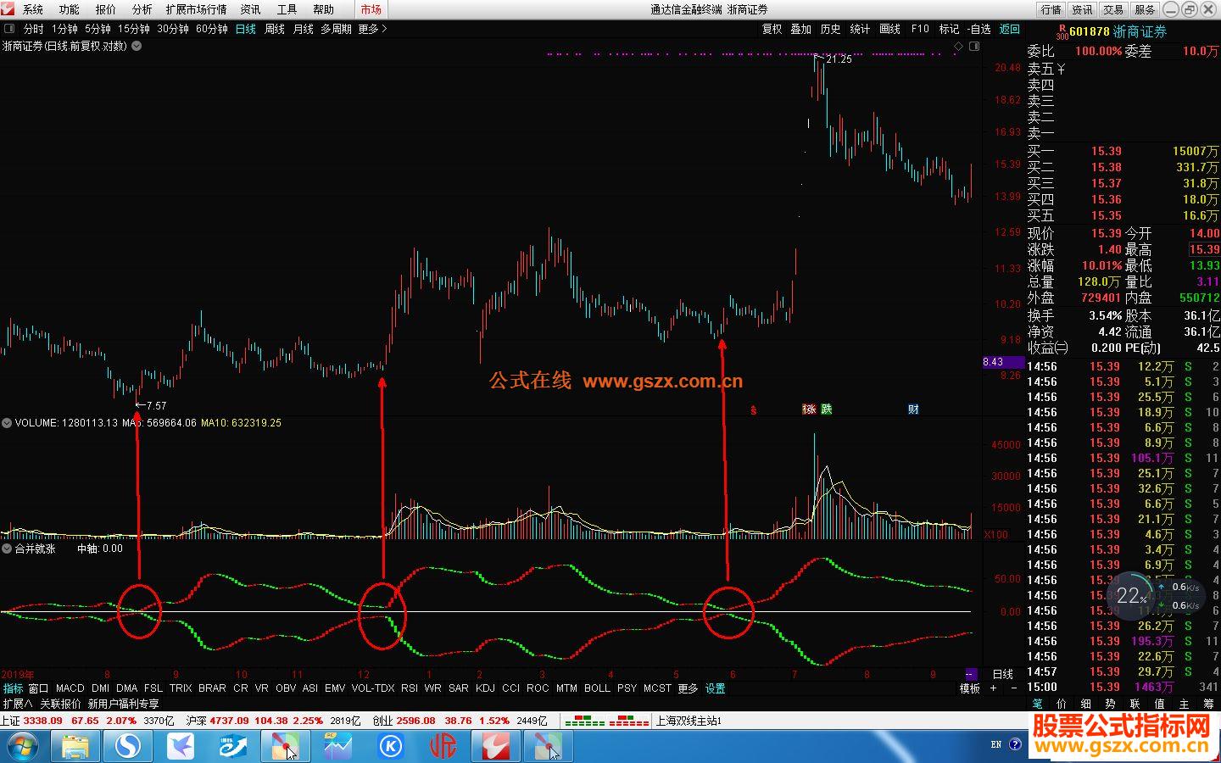Switch to the 60分钟 chart period
The height and width of the screenshot is (763, 1221).
(212, 29)
